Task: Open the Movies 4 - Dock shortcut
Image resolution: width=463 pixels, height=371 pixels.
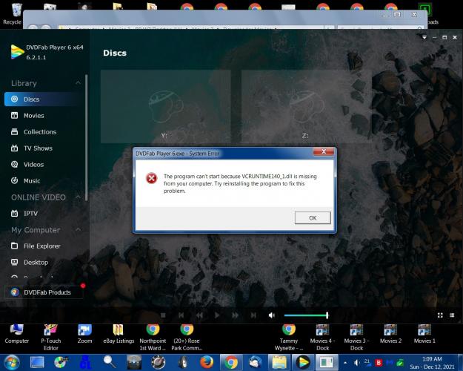Action: coord(322,338)
